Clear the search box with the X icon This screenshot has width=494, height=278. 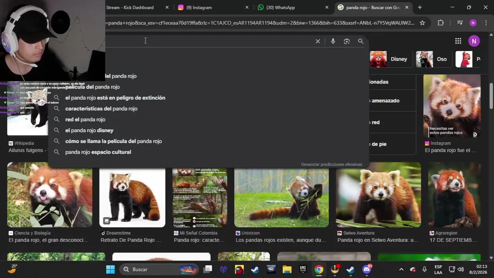[x=318, y=41]
